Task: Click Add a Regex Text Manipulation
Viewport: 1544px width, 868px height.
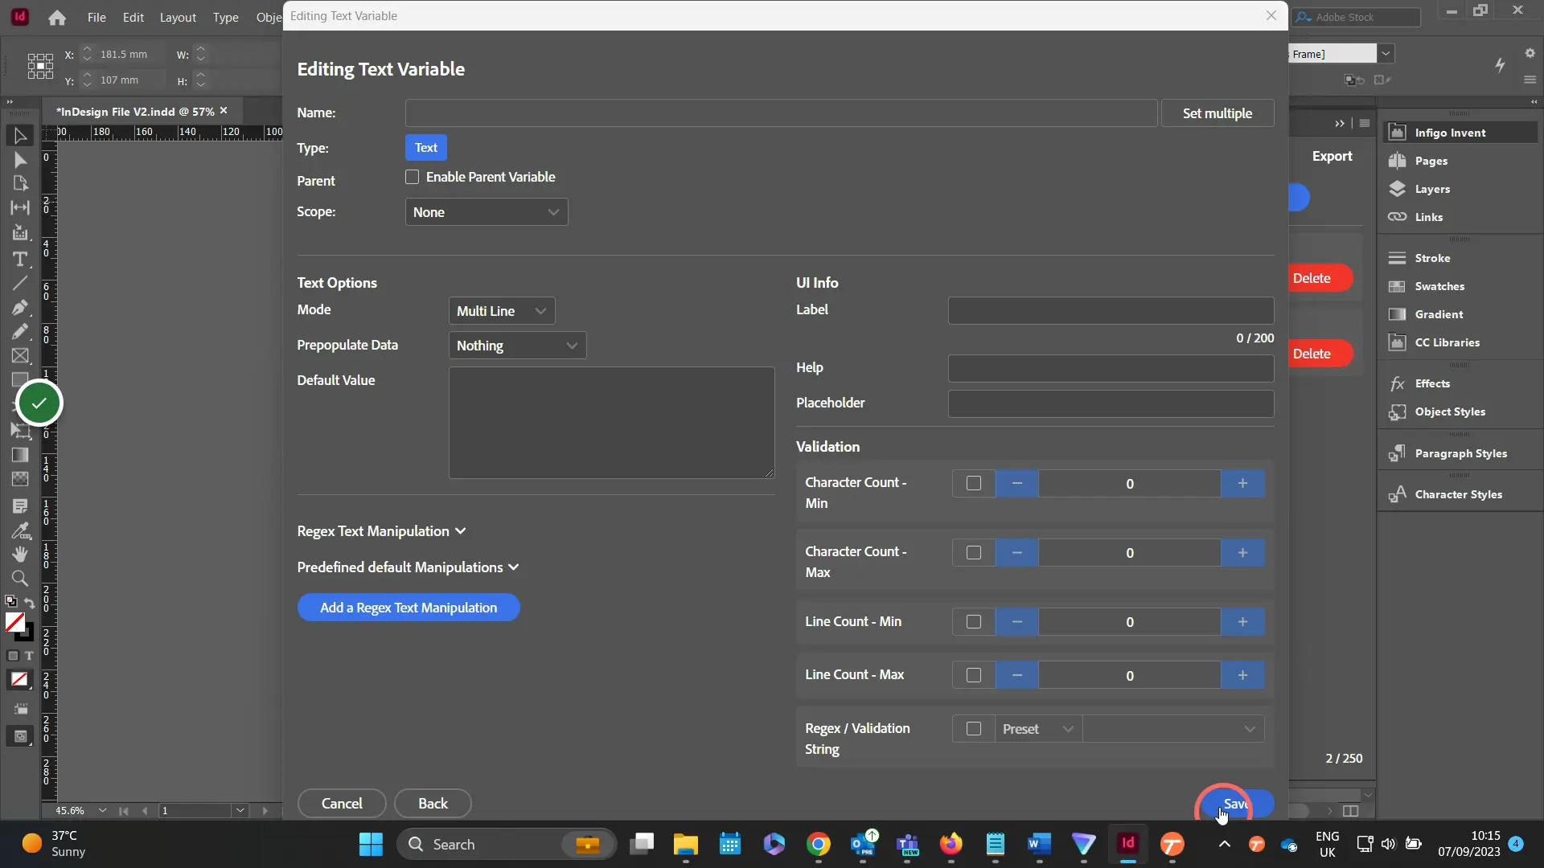Action: pyautogui.click(x=409, y=608)
